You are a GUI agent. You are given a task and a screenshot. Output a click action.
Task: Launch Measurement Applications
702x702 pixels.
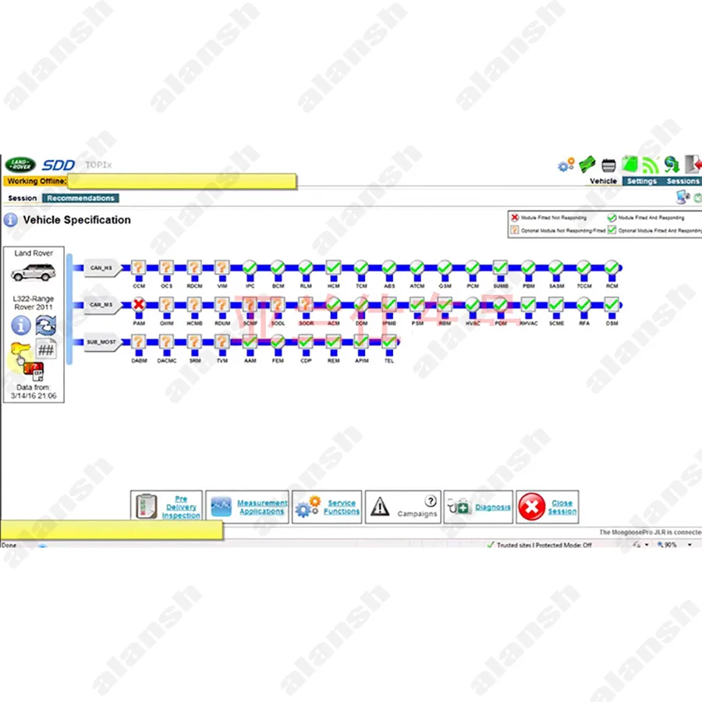click(x=247, y=507)
